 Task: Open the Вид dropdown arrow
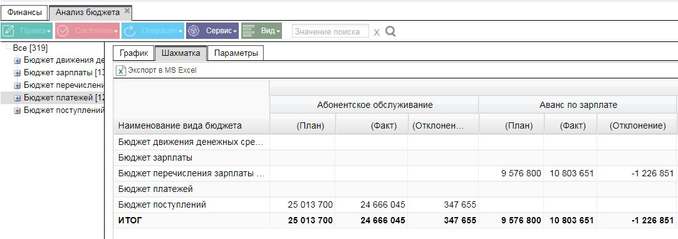point(278,31)
